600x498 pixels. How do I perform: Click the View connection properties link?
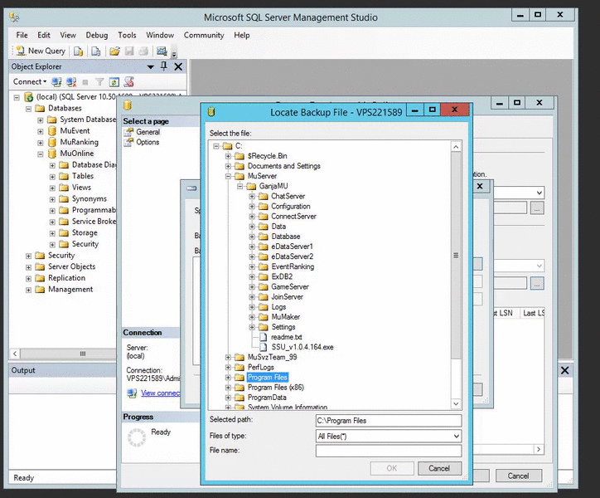coord(160,393)
